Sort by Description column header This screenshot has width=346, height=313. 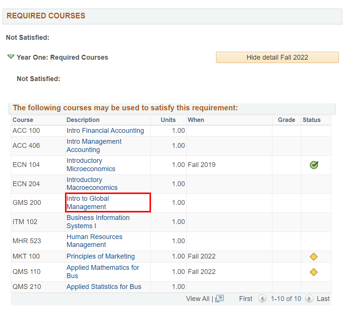83,120
